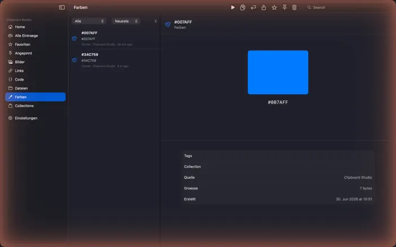This screenshot has width=396, height=247.
Task: Open Einstellungen in the sidebar
Action: pyautogui.click(x=35, y=118)
